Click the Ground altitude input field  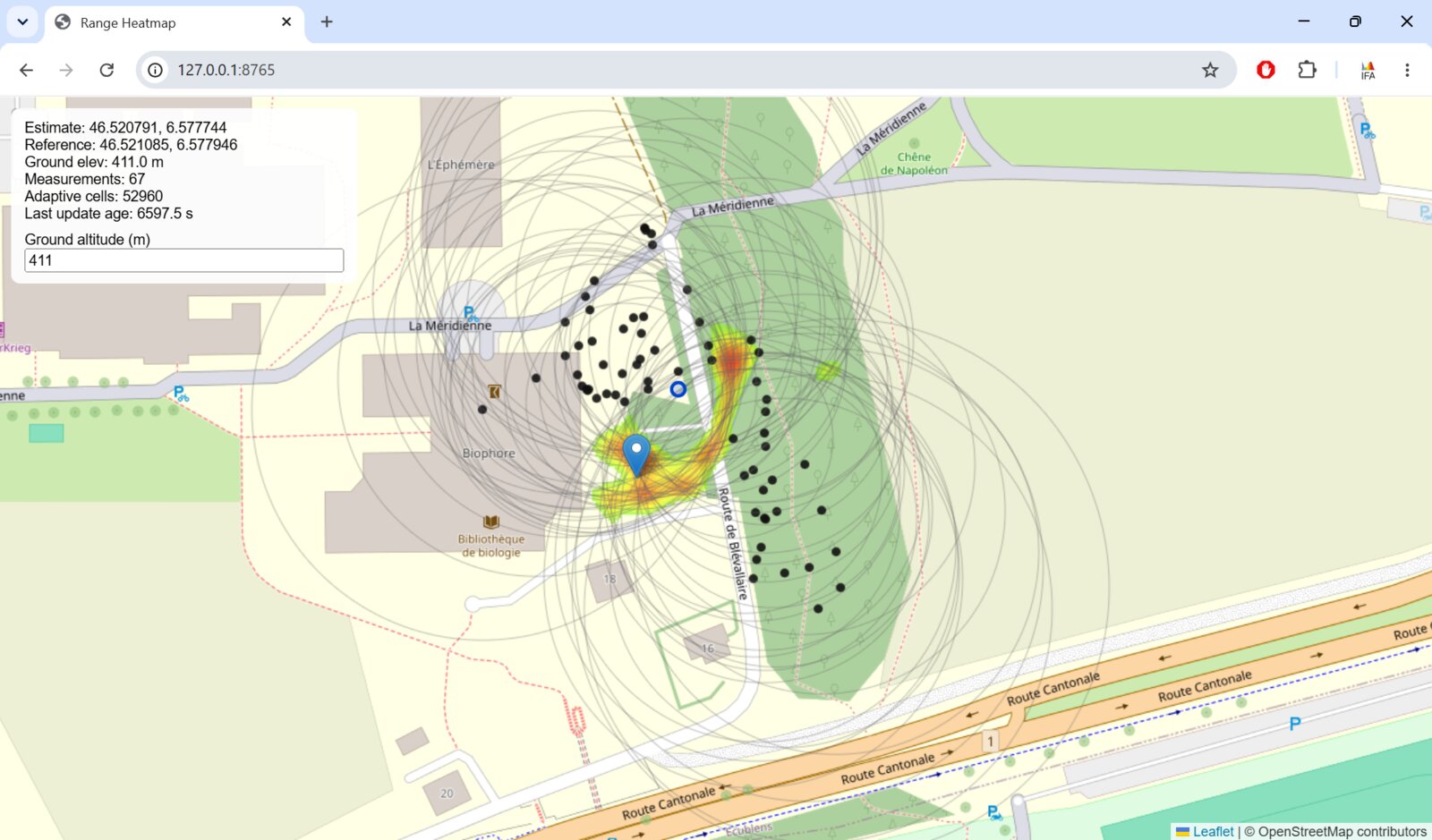tap(183, 260)
